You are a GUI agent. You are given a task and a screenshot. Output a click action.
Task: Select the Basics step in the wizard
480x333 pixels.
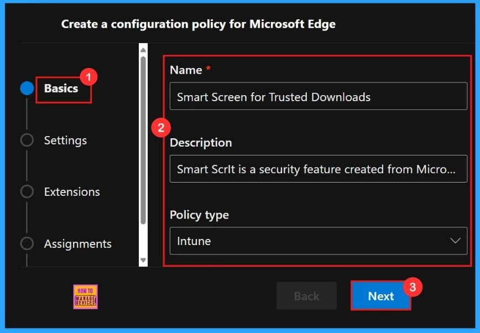click(x=61, y=88)
